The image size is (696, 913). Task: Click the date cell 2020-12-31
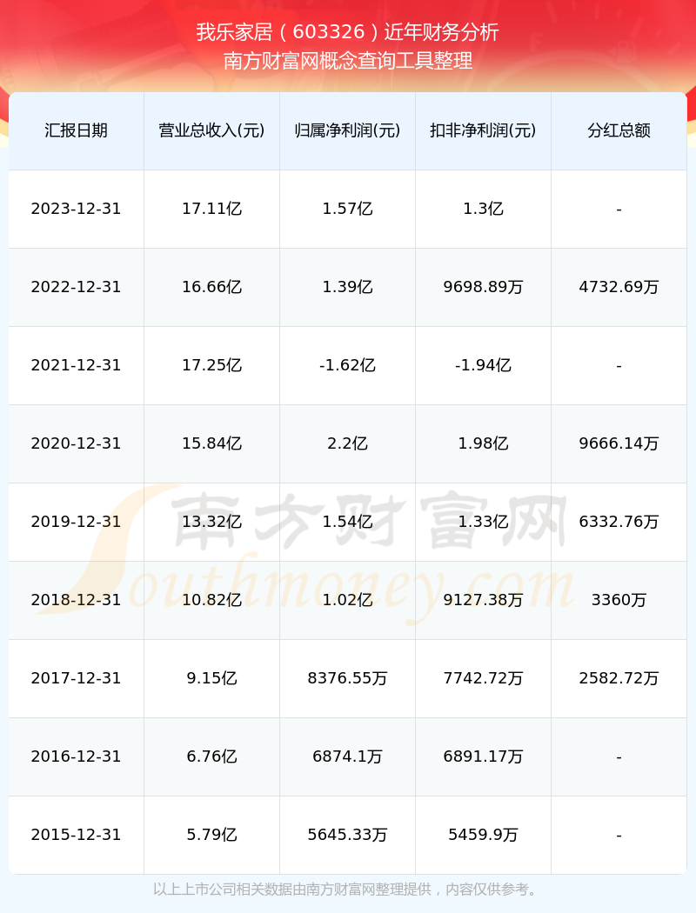77,443
